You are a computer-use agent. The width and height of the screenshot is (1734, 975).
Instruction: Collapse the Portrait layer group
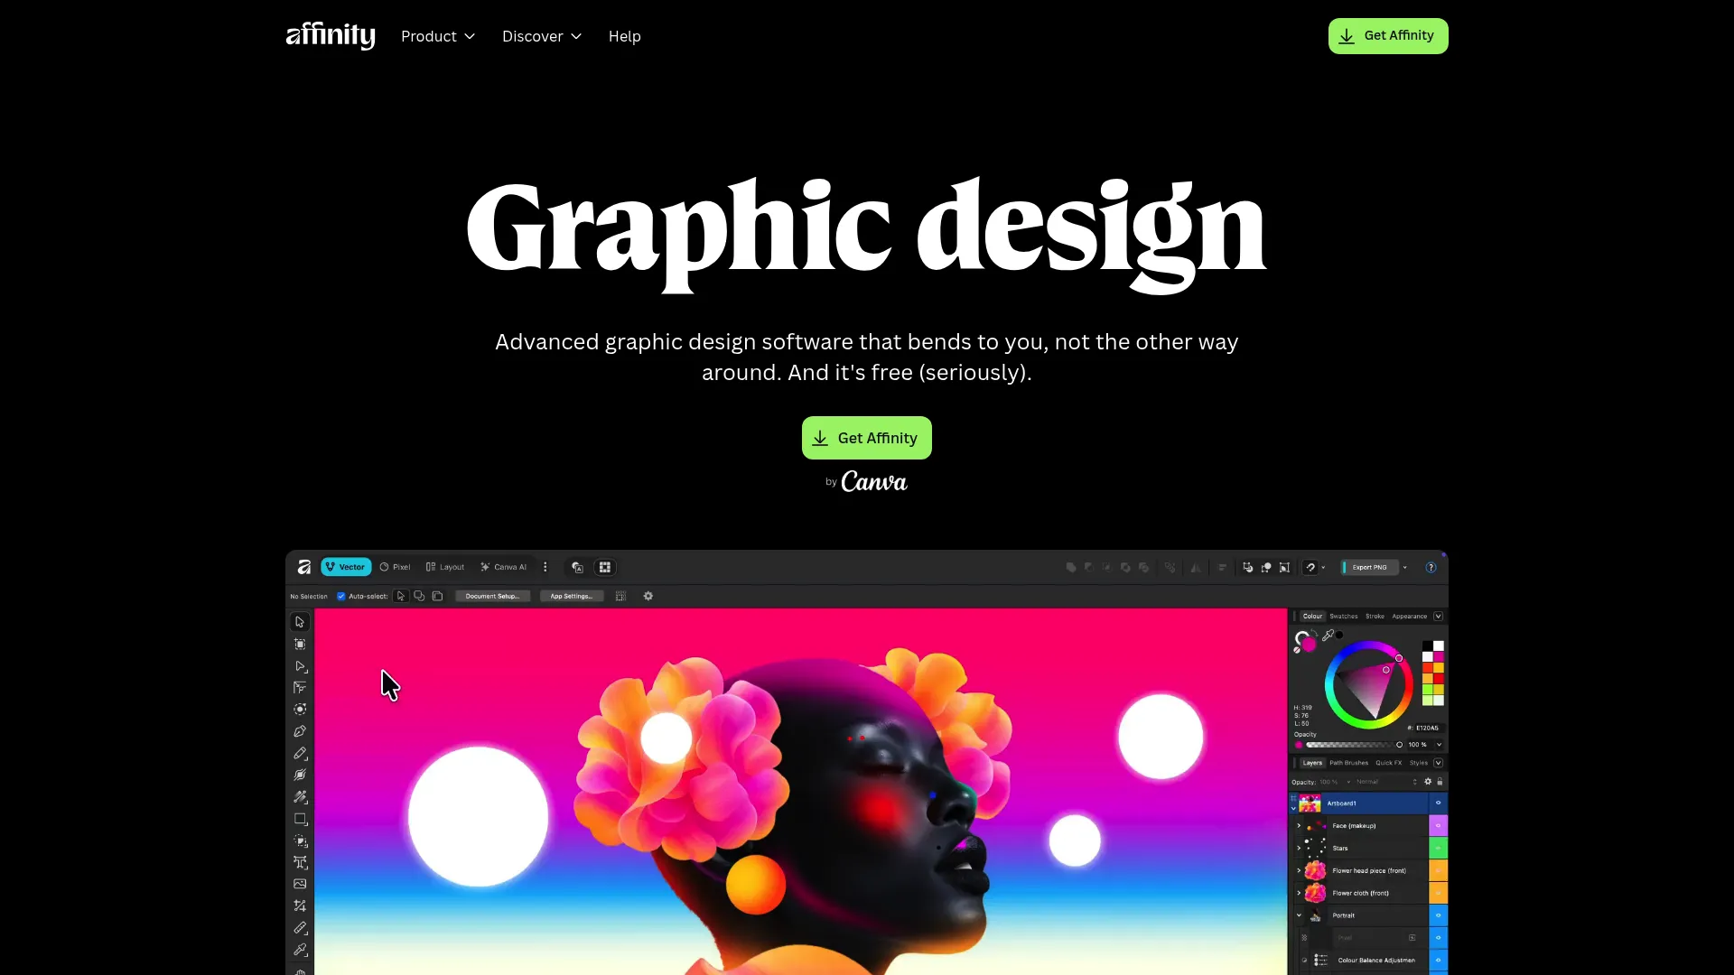(x=1300, y=915)
